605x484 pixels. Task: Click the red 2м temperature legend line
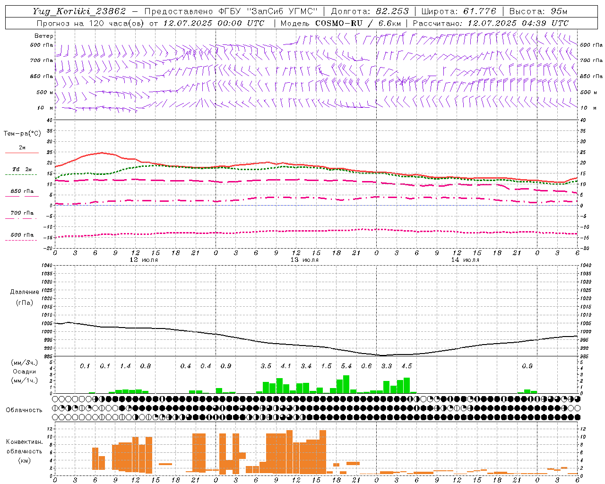pyautogui.click(x=22, y=153)
